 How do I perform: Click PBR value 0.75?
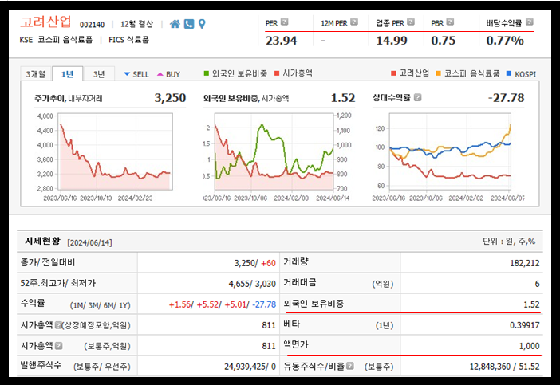(444, 41)
